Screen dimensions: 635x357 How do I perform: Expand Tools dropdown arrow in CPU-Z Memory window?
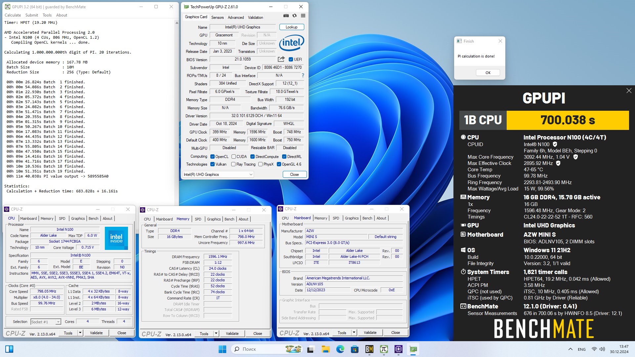click(x=216, y=334)
